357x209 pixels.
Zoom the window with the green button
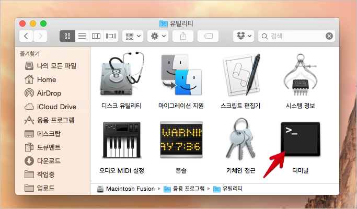(x=43, y=24)
